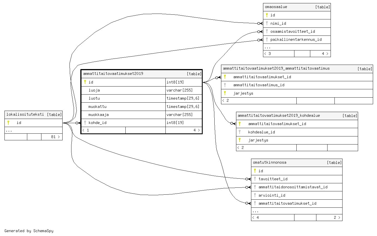Image resolution: width=377 pixels, height=236 pixels.
Task: Click the key icon beside nimi_id in omaosaalue
Action: [267, 23]
